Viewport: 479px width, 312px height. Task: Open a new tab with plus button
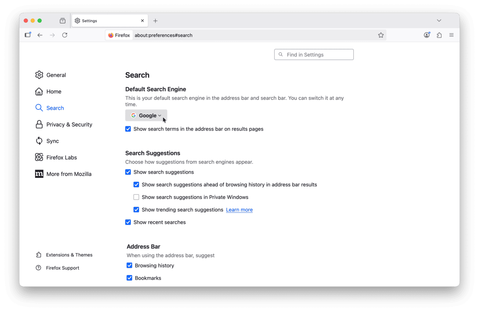(x=155, y=21)
